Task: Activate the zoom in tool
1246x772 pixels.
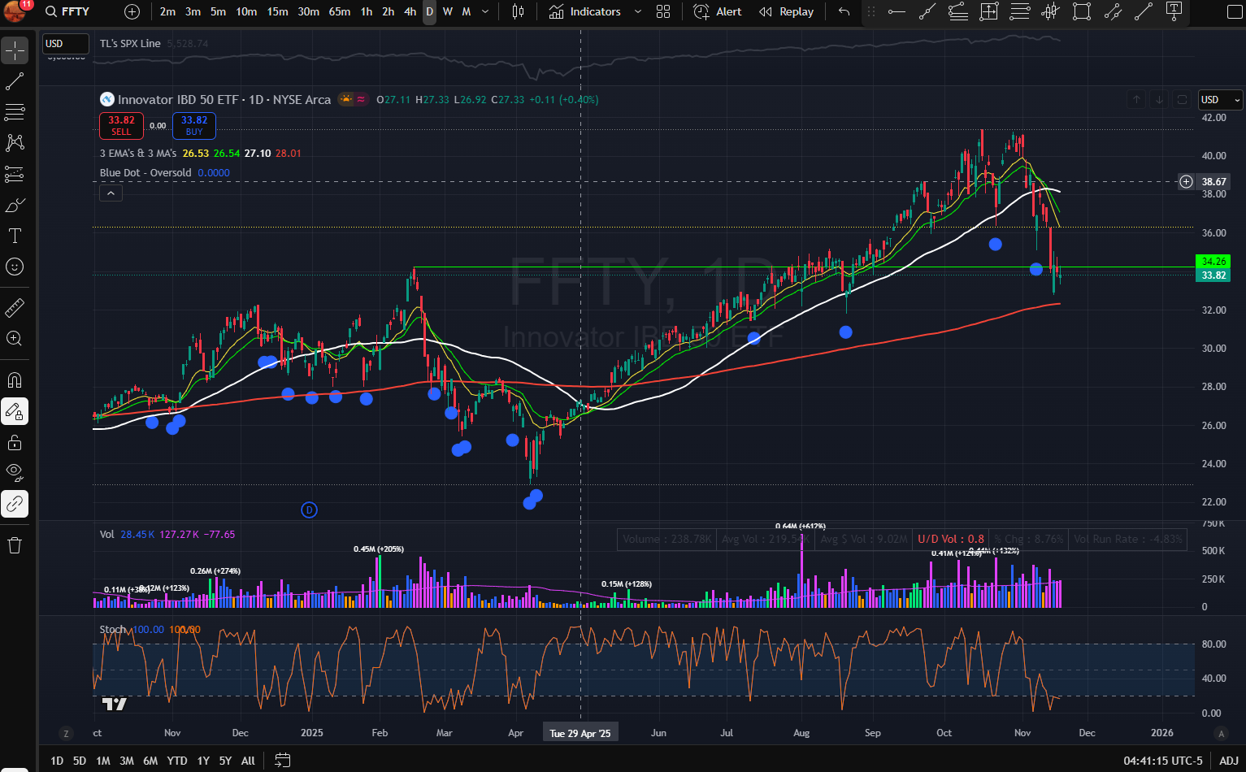Action: coord(15,339)
